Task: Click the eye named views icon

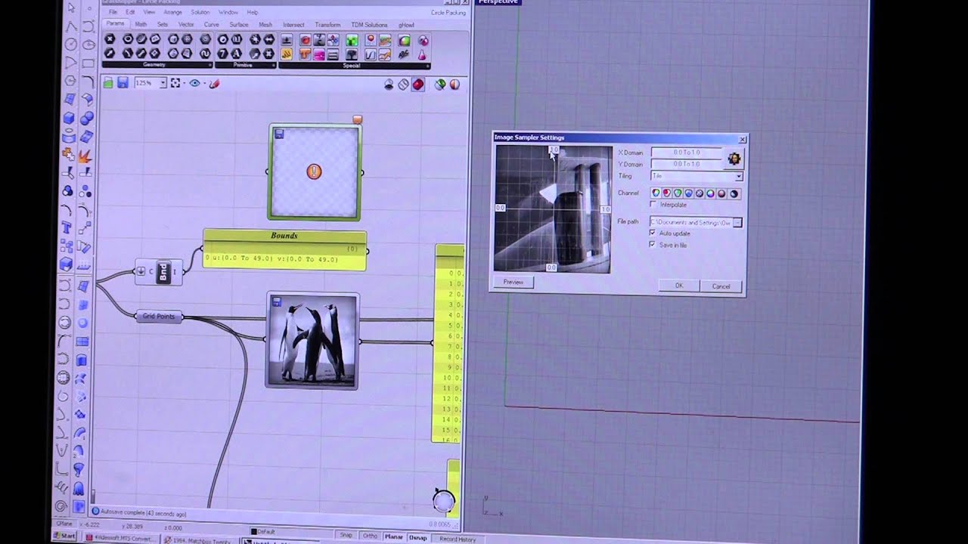Action: [x=195, y=83]
